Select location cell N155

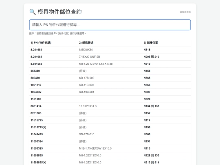point(147,71)
